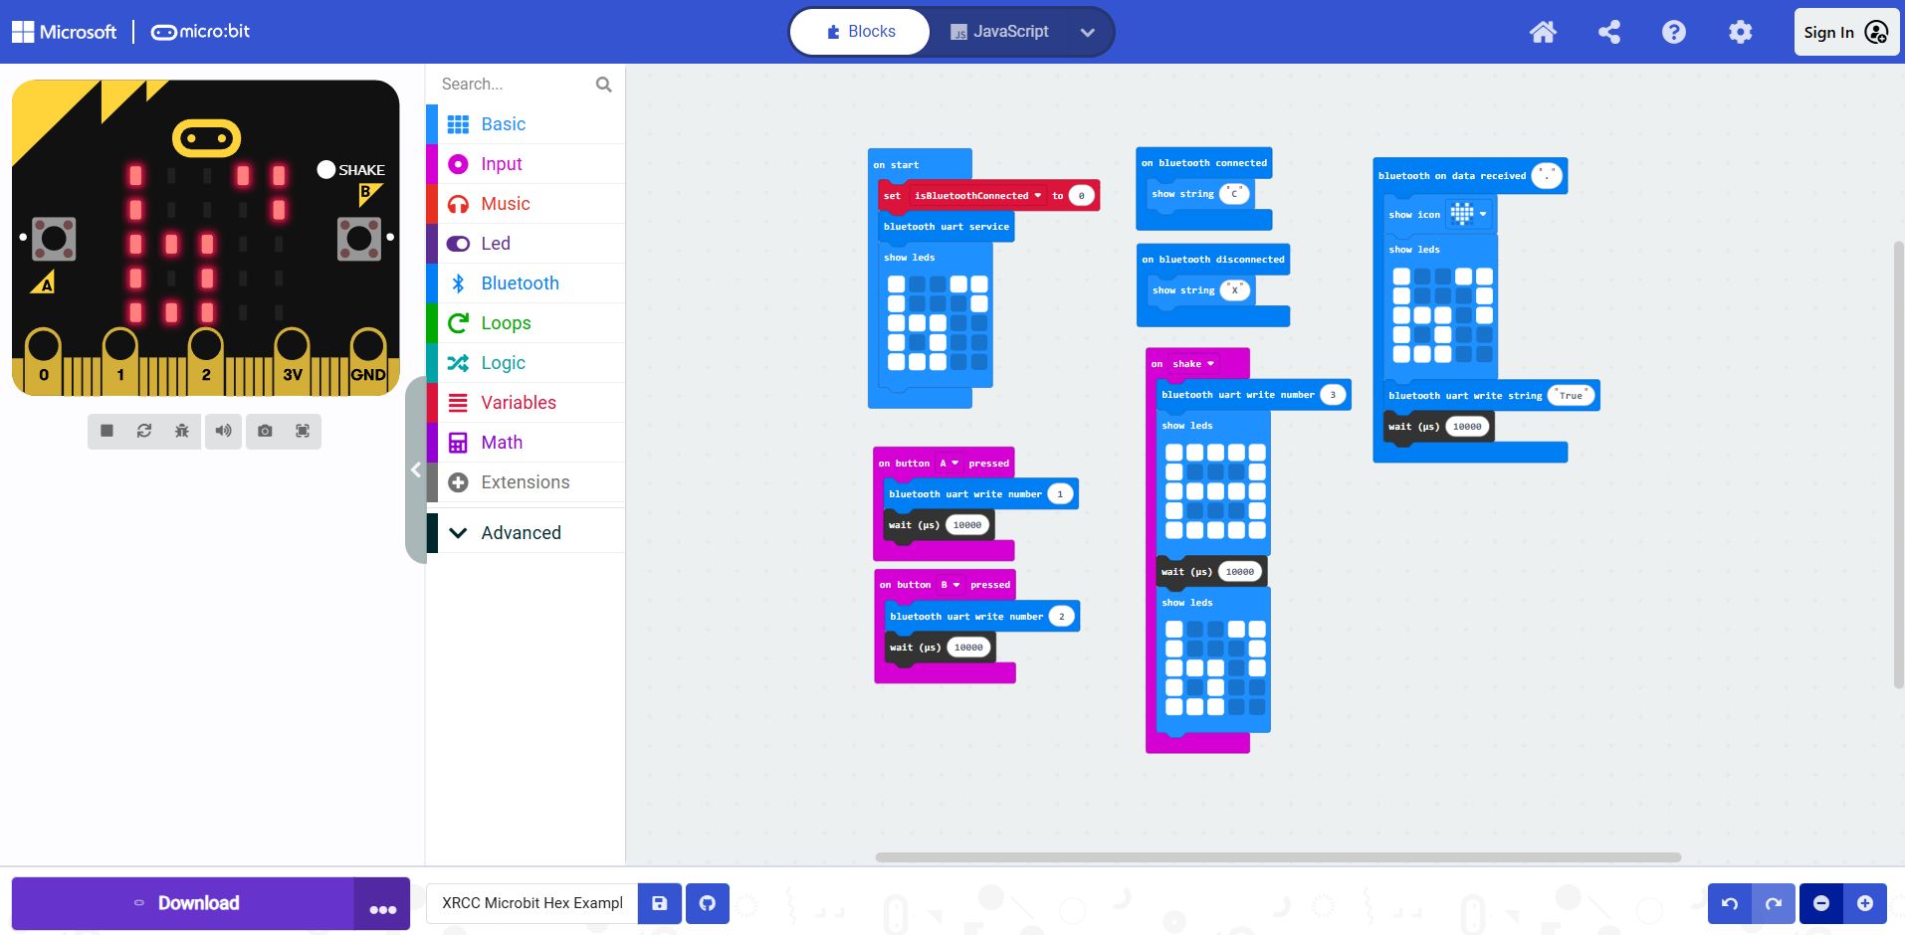The image size is (1905, 935).
Task: Open the Home page icon
Action: [x=1543, y=32]
